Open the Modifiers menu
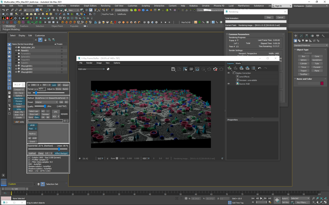The width and height of the screenshot is (329, 205). (62, 6)
